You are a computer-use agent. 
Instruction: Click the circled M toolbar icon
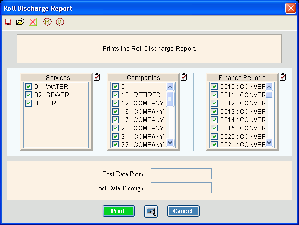coord(47,22)
